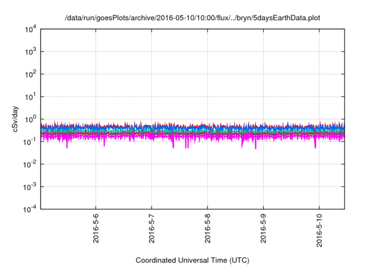Click the 2016-5-8 date tick label

click(207, 228)
